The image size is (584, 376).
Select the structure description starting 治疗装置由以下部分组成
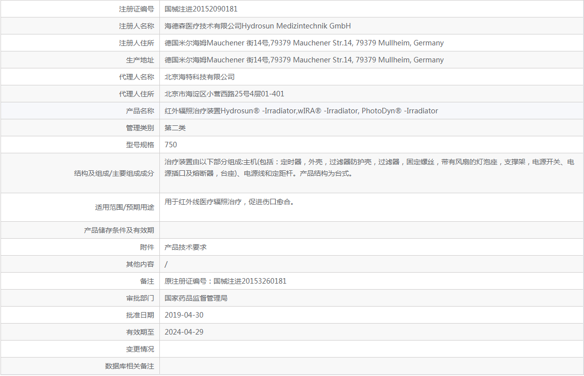[x=369, y=167]
